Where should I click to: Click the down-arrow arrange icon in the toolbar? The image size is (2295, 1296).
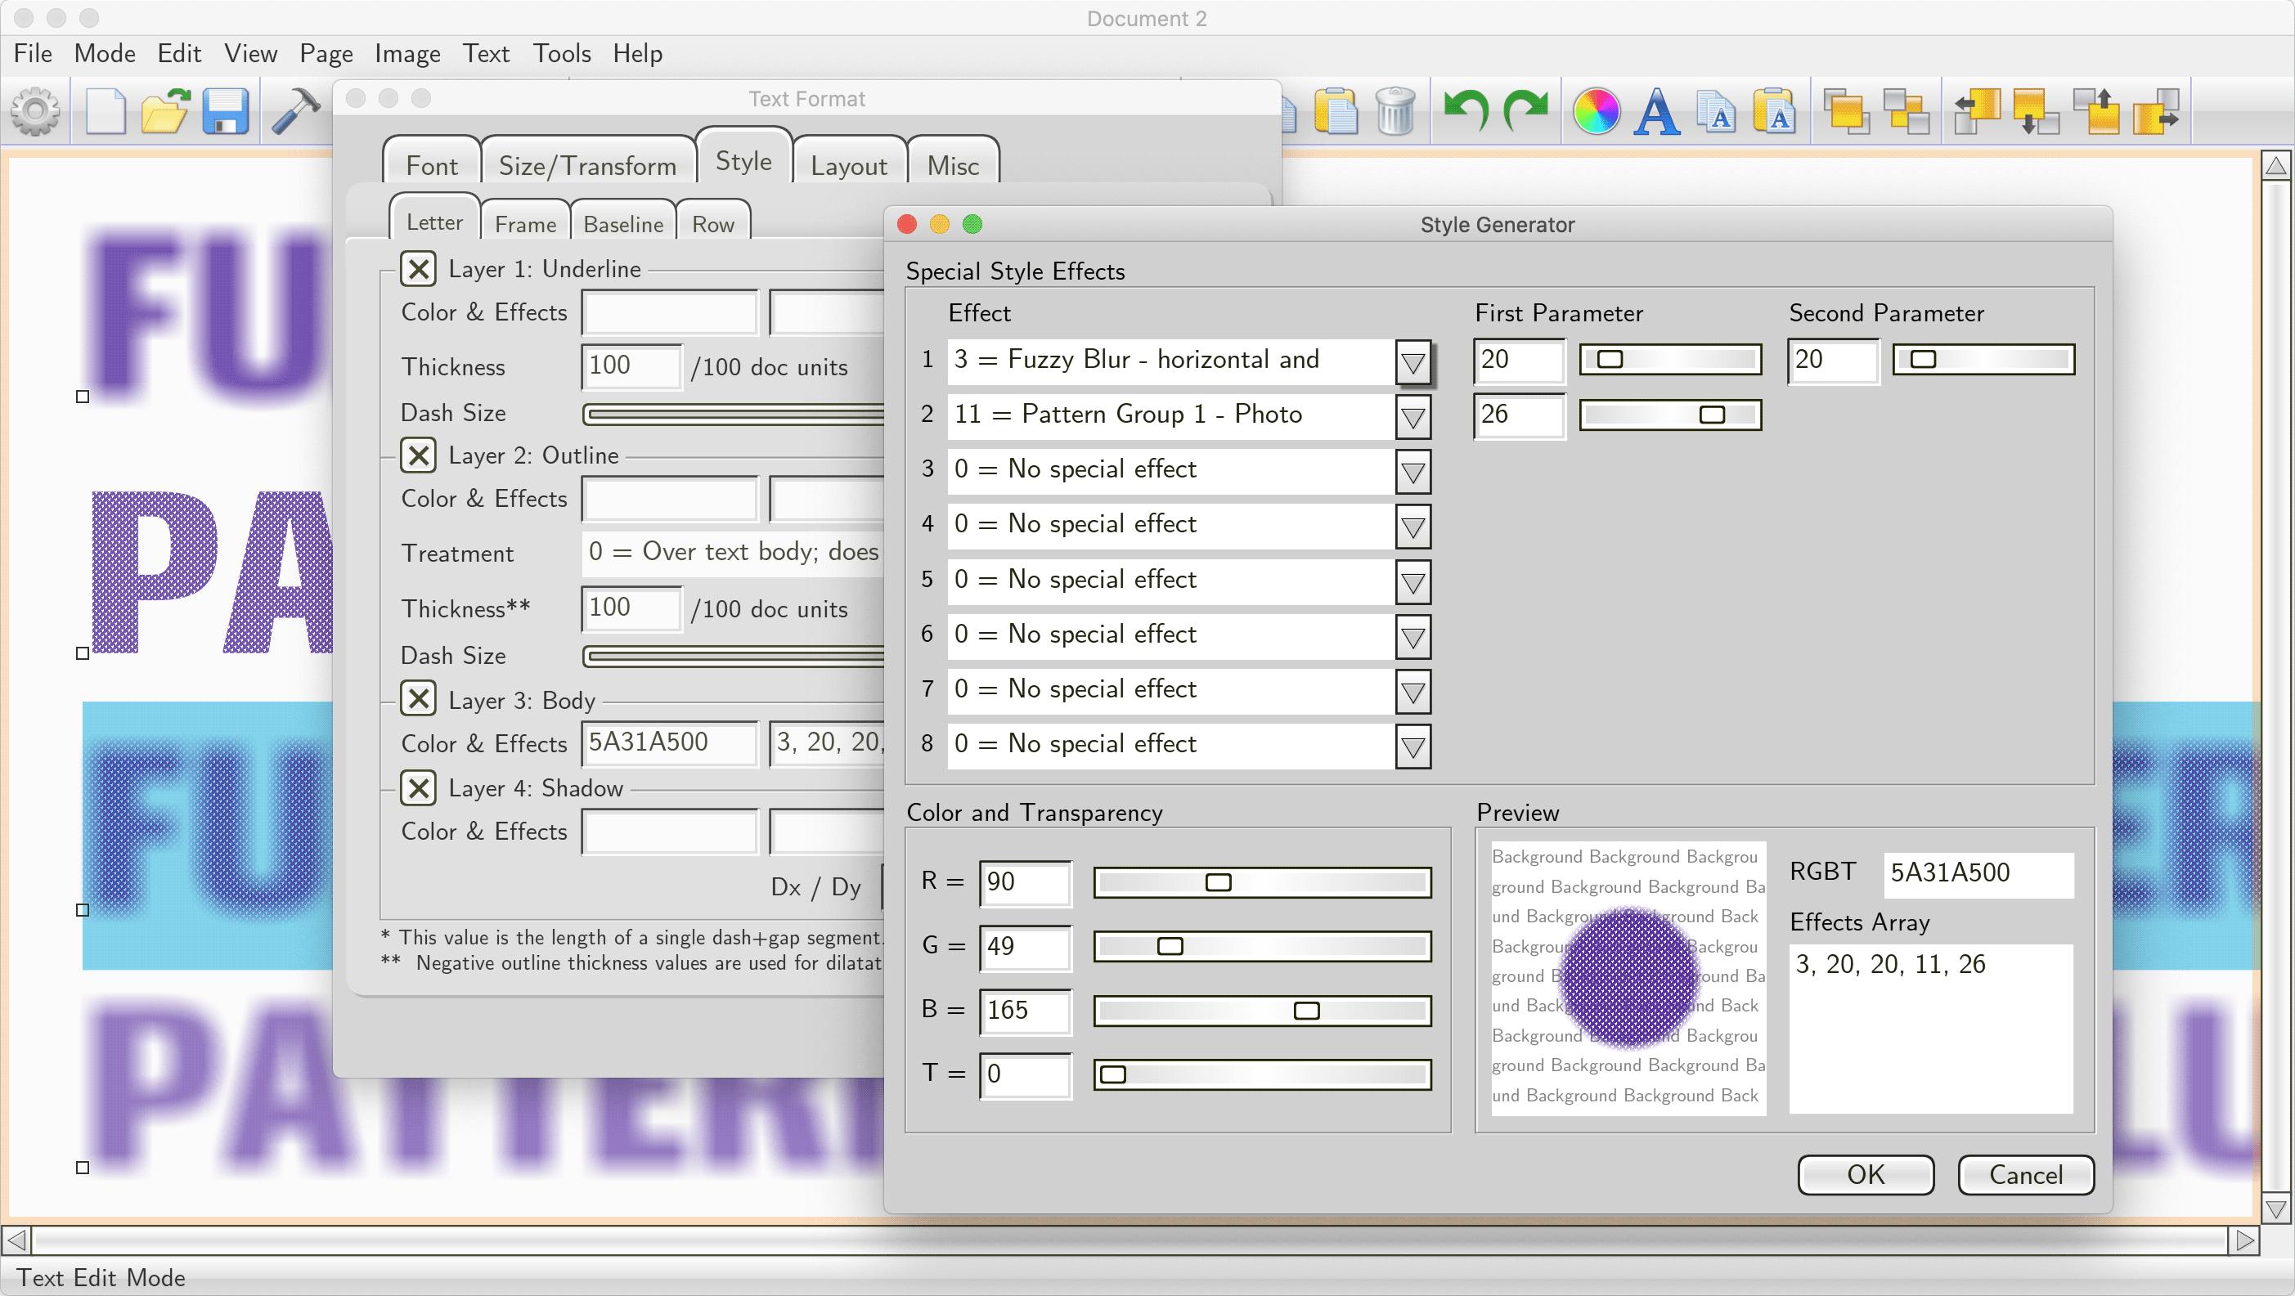[x=2037, y=111]
